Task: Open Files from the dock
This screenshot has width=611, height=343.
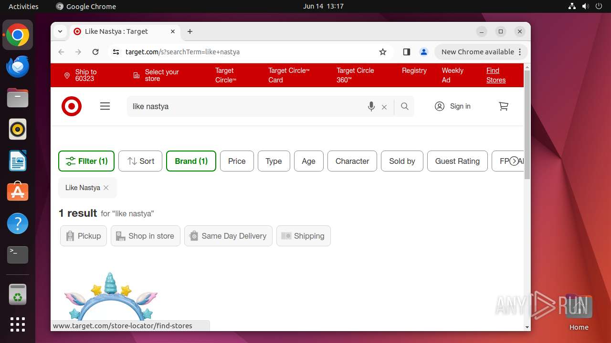Action: (x=18, y=98)
